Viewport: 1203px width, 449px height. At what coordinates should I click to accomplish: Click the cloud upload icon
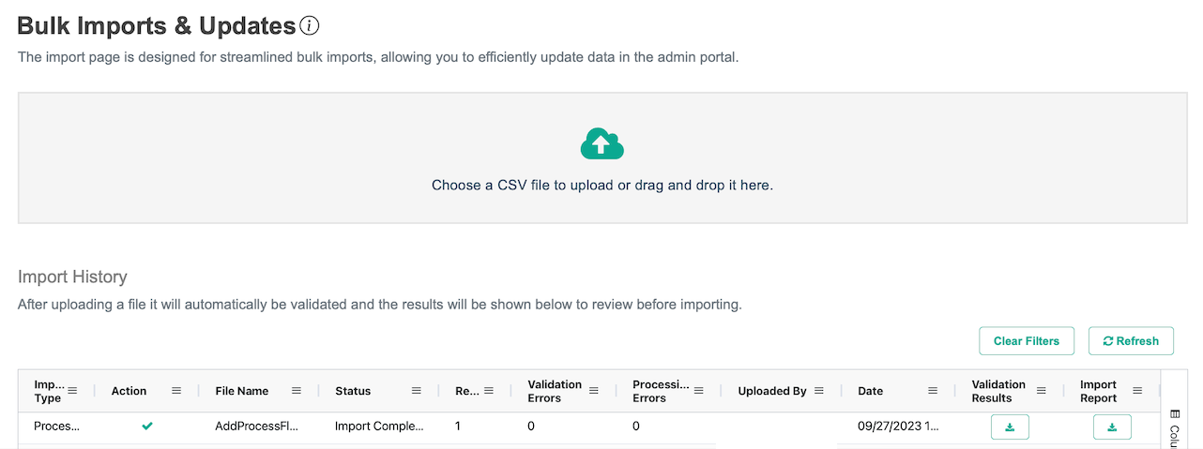(601, 144)
